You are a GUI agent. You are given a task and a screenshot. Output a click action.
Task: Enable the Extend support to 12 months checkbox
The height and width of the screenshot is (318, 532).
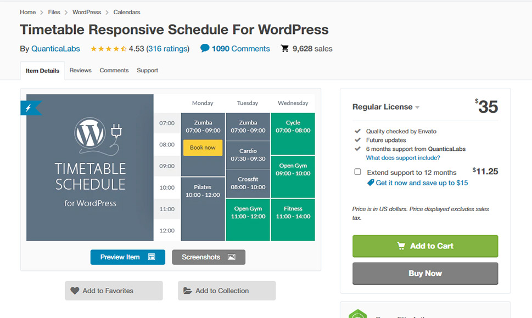click(357, 172)
